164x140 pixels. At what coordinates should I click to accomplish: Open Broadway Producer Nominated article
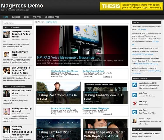[x=22, y=131]
